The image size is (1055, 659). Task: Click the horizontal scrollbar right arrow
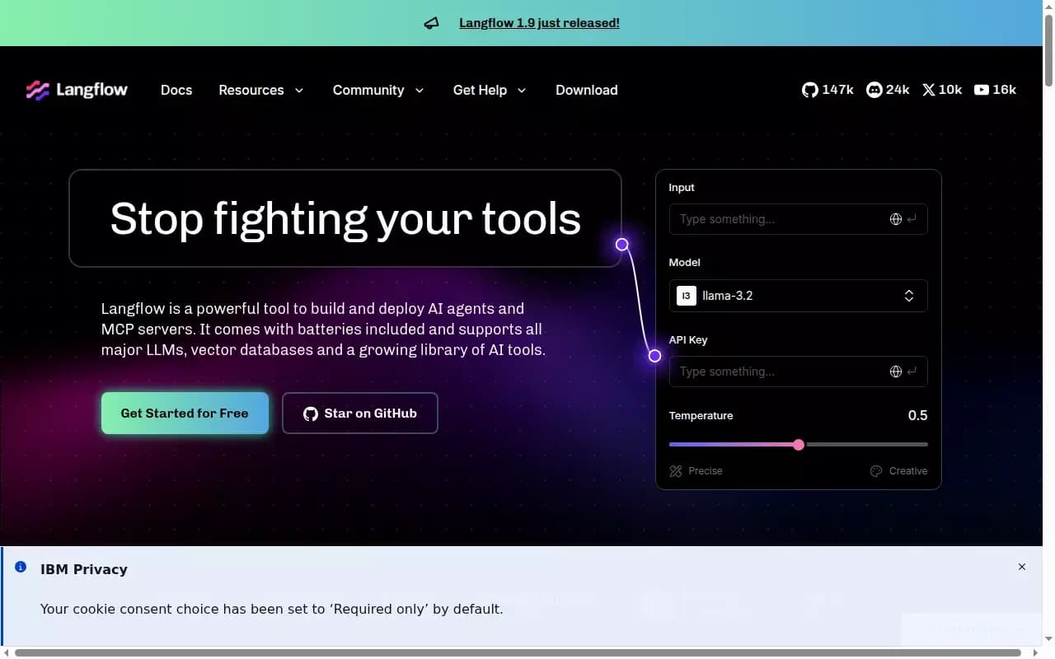pos(1035,652)
